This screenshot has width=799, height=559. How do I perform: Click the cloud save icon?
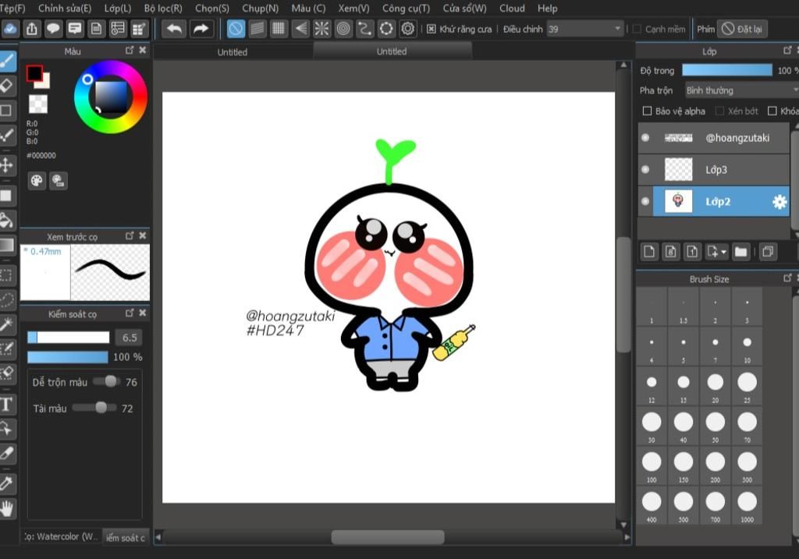pos(9,29)
